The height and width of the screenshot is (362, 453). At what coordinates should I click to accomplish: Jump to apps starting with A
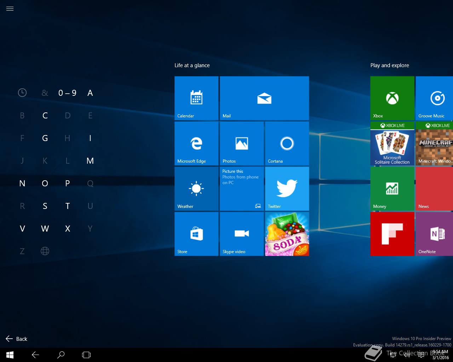pyautogui.click(x=90, y=93)
